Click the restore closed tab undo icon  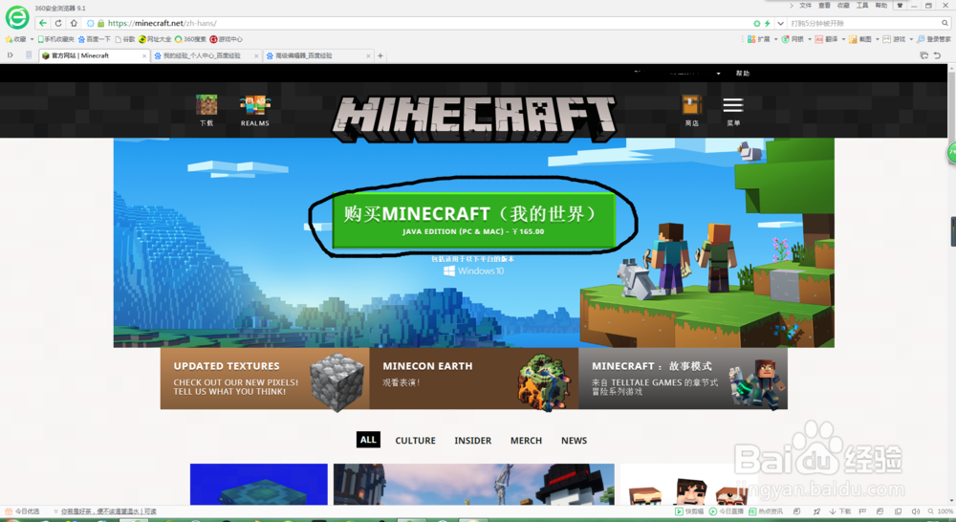938,55
